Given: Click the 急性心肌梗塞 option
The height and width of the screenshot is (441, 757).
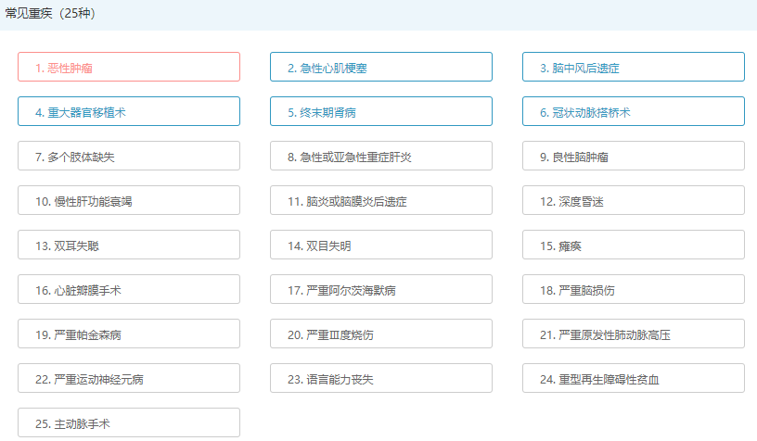Looking at the screenshot, I should 380,68.
